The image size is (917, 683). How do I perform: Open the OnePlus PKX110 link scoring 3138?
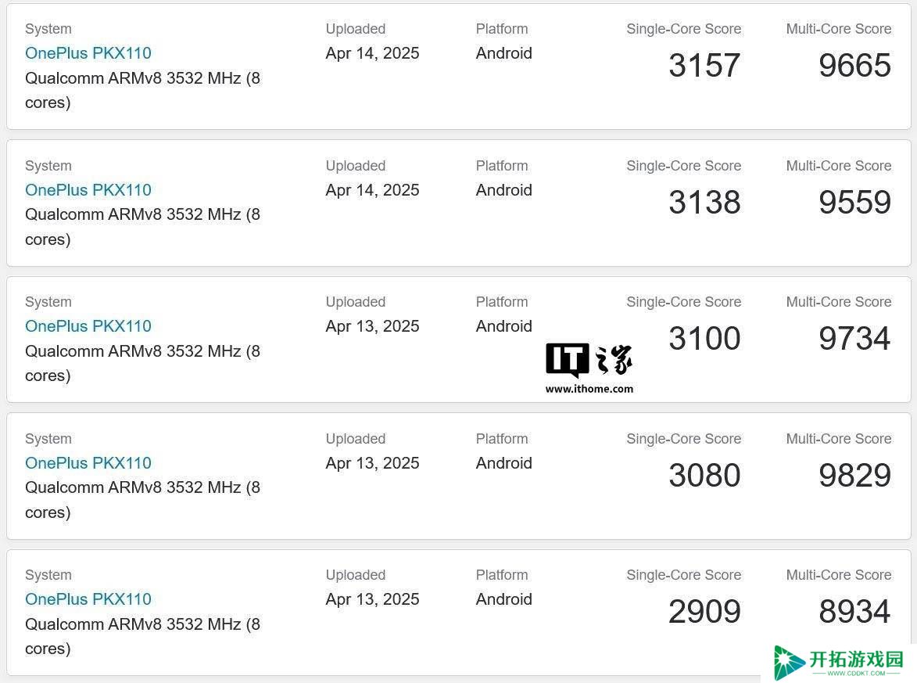click(x=88, y=190)
